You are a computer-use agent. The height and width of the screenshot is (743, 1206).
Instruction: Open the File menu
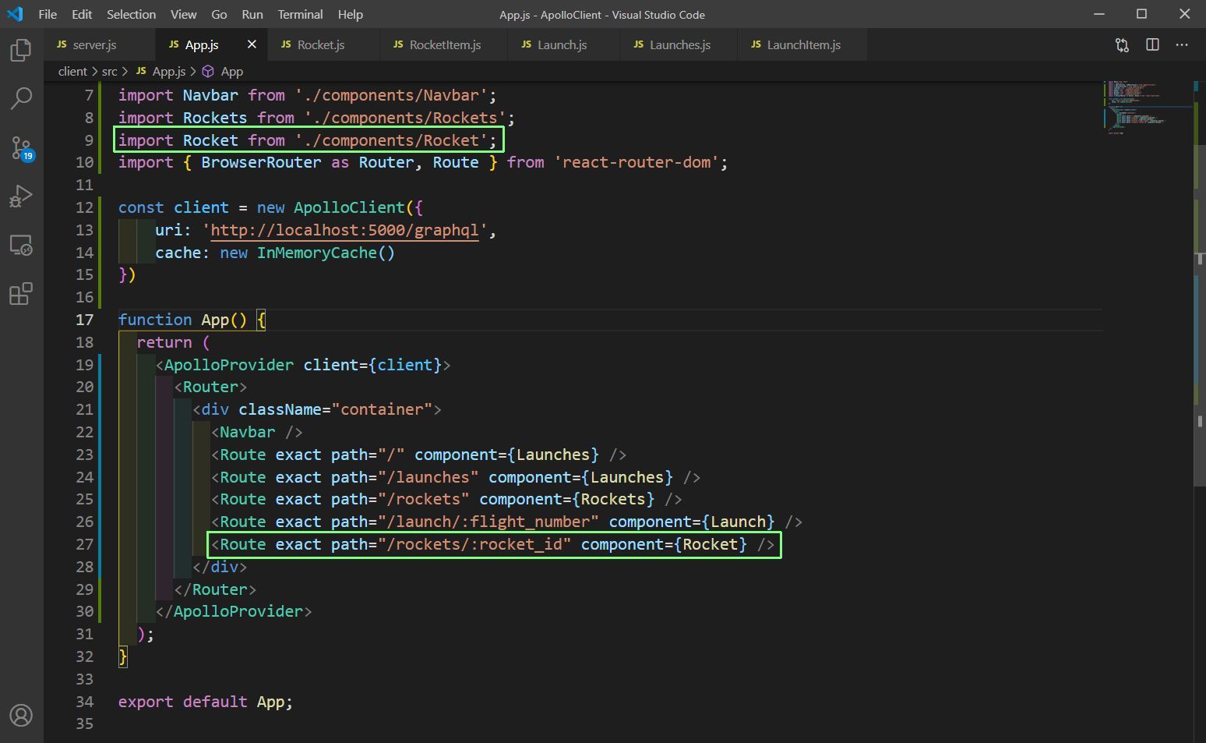click(x=48, y=14)
